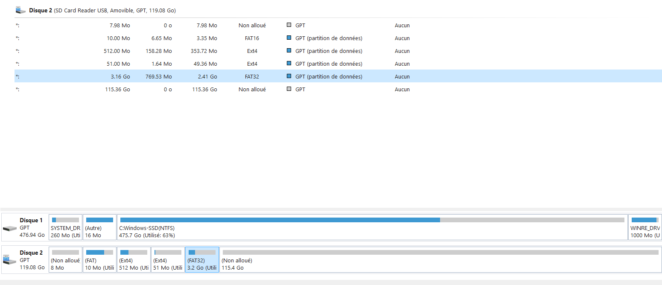Click the blue square icon in 512.00 Mo row
The image size is (662, 285).
point(289,51)
